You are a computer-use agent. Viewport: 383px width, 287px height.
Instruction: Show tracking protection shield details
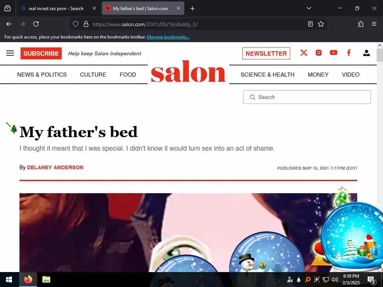coord(76,24)
